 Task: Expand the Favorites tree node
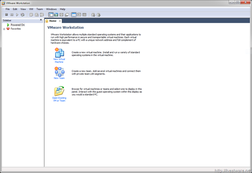click(4, 29)
